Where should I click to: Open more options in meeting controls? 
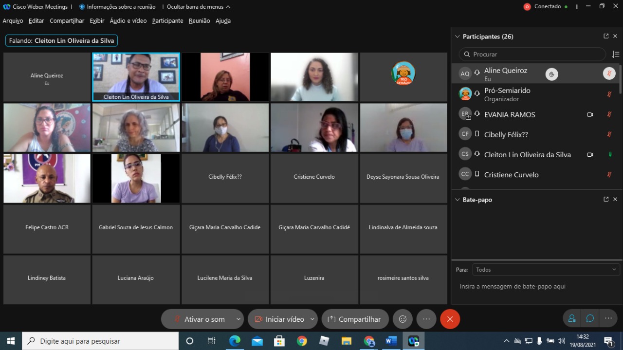(426, 319)
